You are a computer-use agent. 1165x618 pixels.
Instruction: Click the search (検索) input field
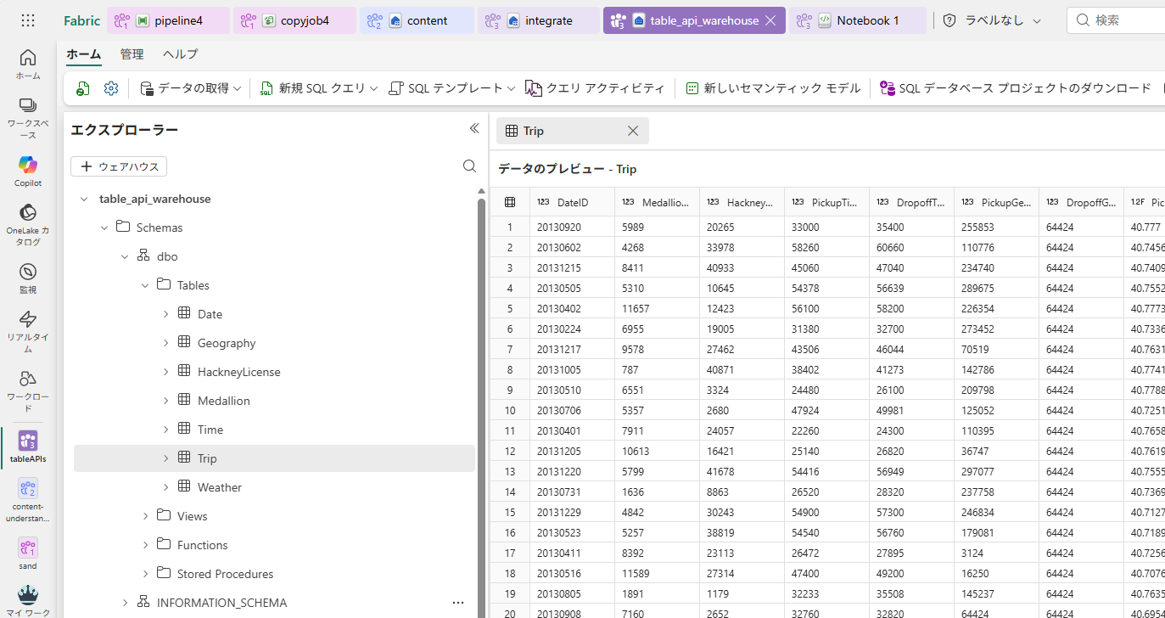tap(1115, 20)
